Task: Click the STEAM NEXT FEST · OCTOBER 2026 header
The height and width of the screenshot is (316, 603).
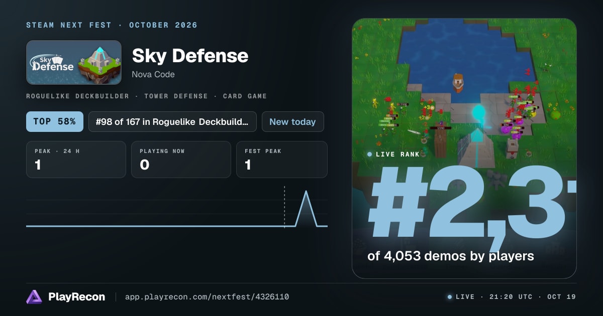Action: 112,25
